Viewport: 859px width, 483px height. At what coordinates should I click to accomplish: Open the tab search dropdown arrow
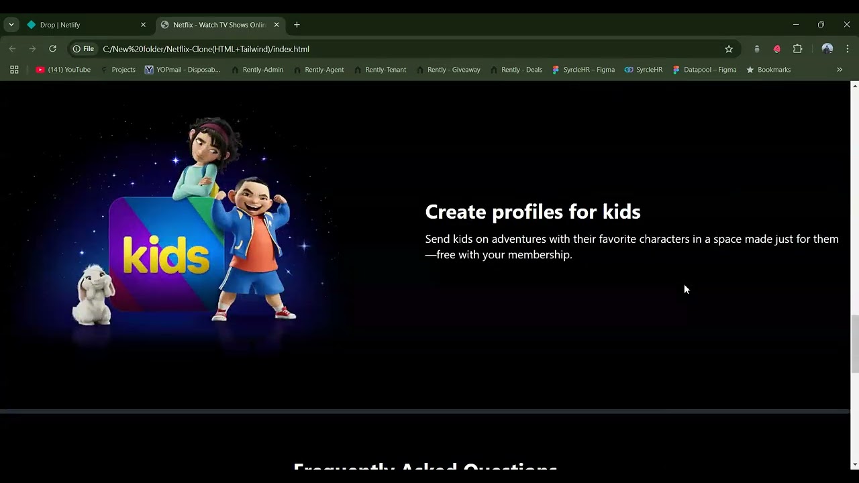point(11,25)
